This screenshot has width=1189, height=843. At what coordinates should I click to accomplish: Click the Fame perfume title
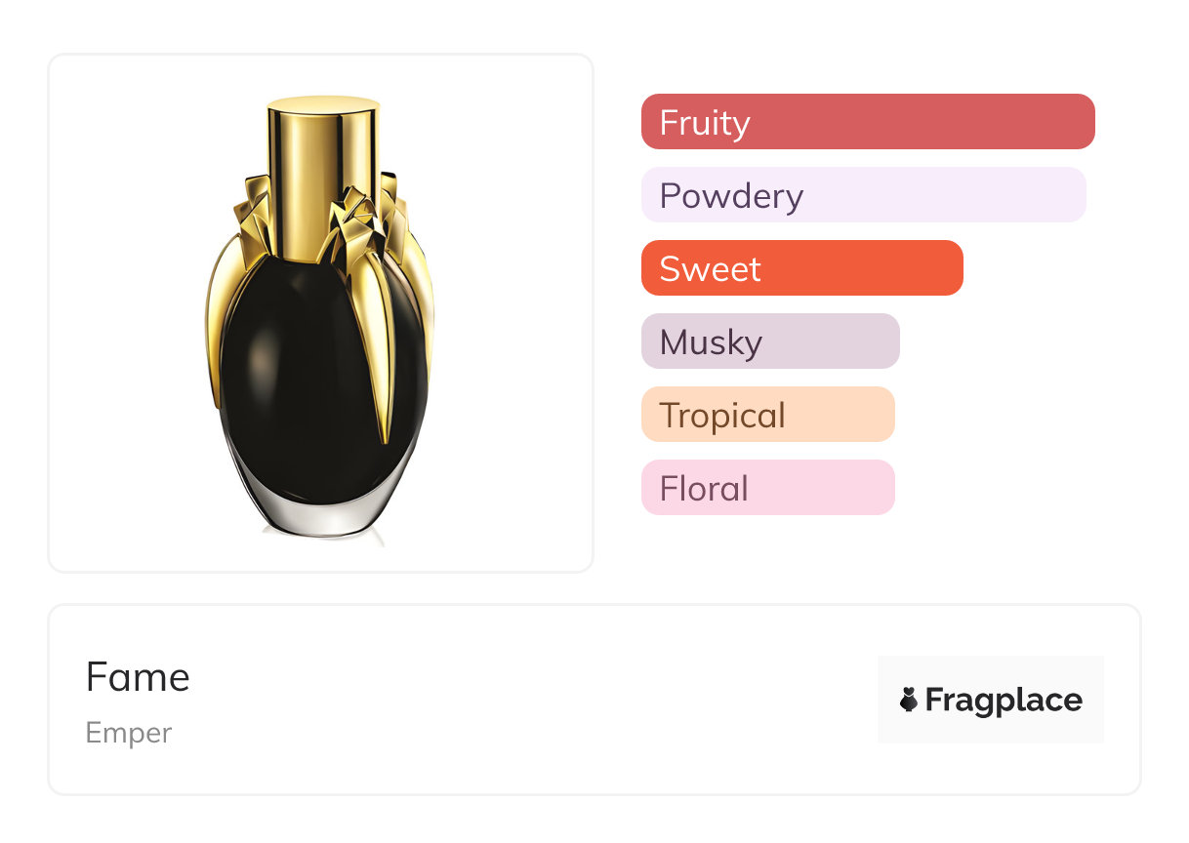[138, 677]
